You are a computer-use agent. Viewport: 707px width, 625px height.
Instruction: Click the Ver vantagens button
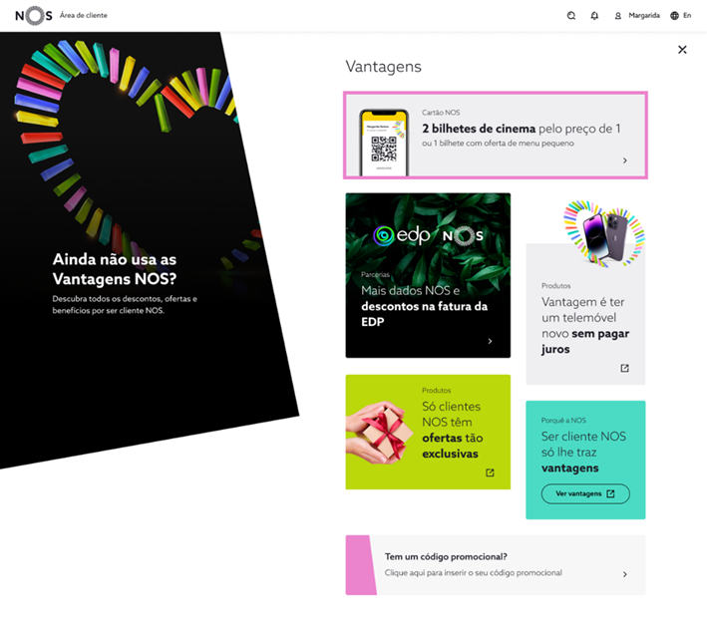tap(585, 493)
